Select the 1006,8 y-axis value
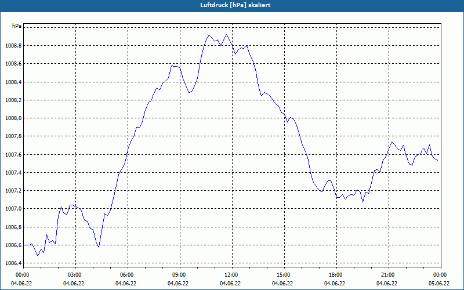 click(13, 227)
